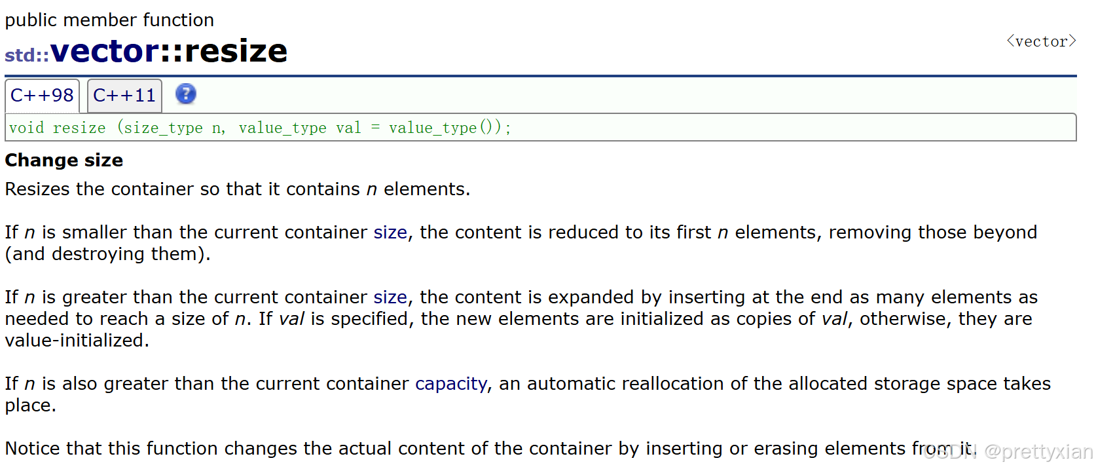Click the 'Resizes the container' sentence
Screen dimensions: 1096x471
tap(238, 189)
